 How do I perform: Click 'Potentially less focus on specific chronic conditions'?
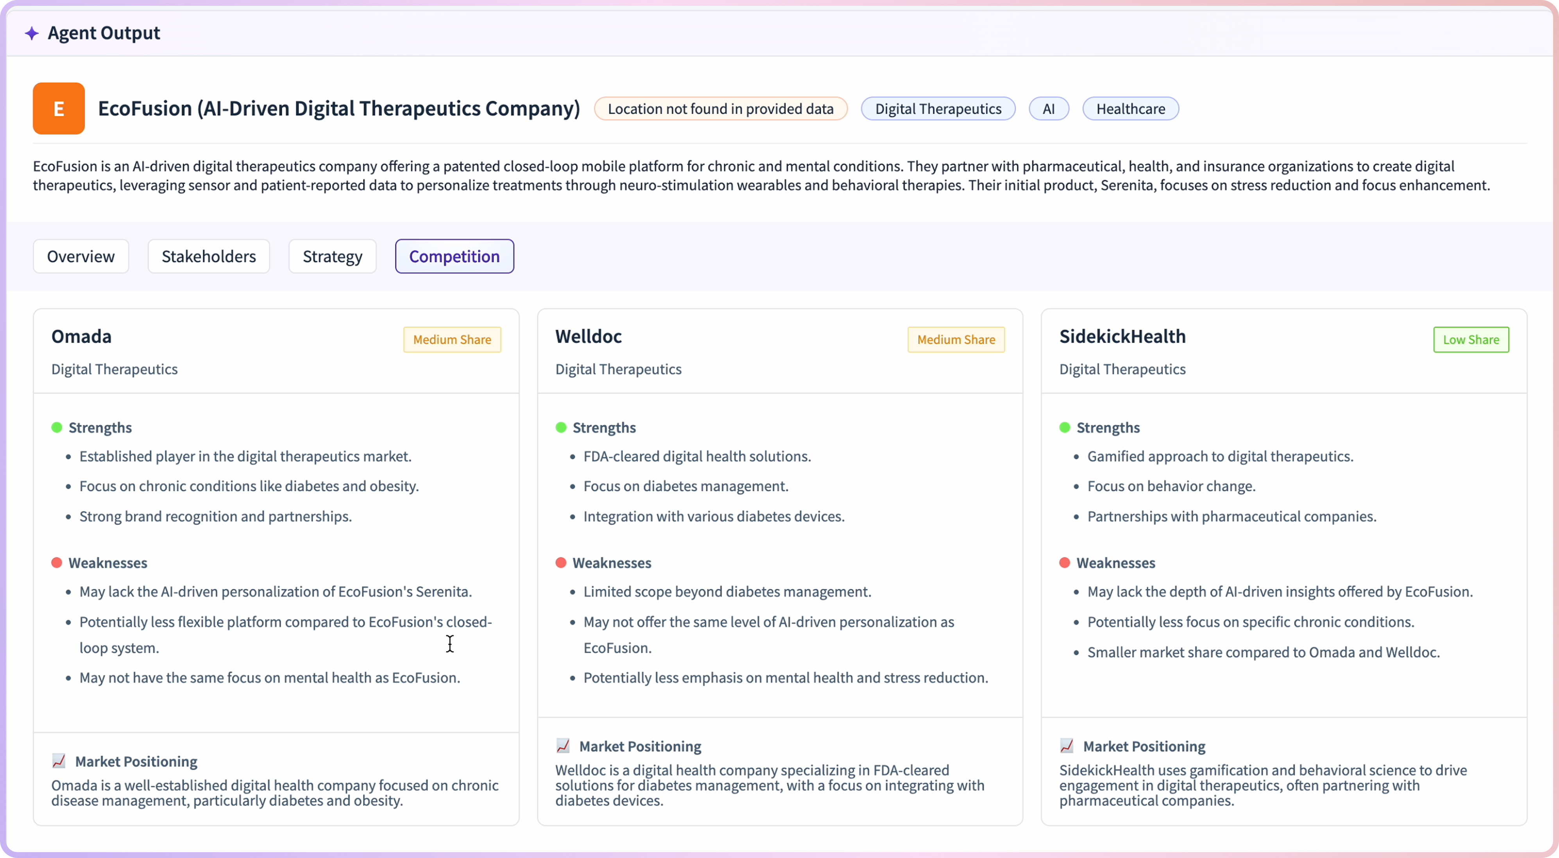tap(1250, 622)
